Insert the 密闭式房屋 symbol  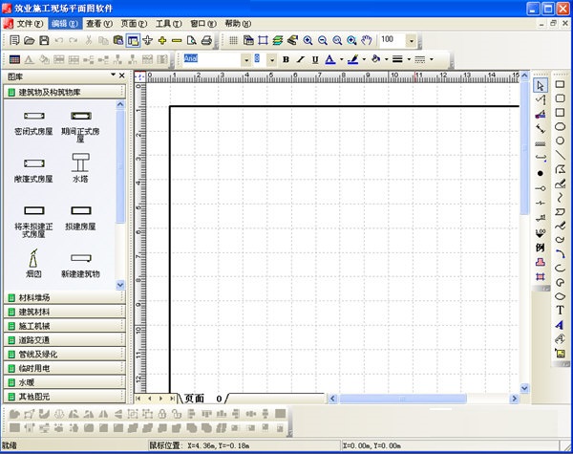click(33, 123)
